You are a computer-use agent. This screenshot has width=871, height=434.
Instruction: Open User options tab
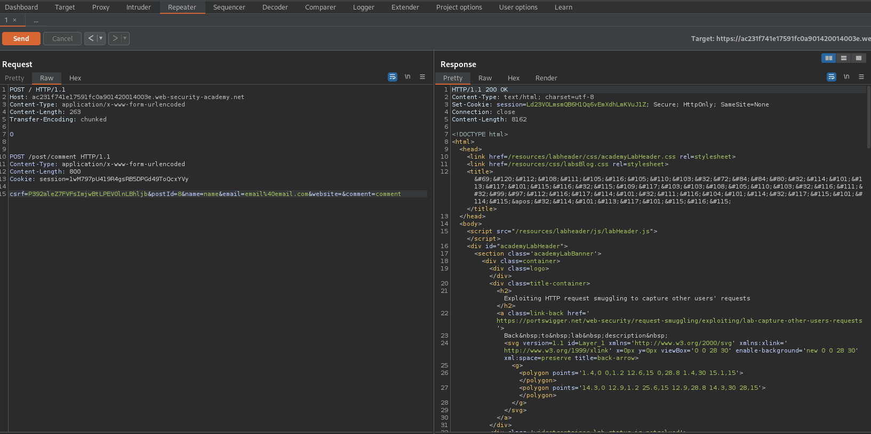[x=518, y=7]
